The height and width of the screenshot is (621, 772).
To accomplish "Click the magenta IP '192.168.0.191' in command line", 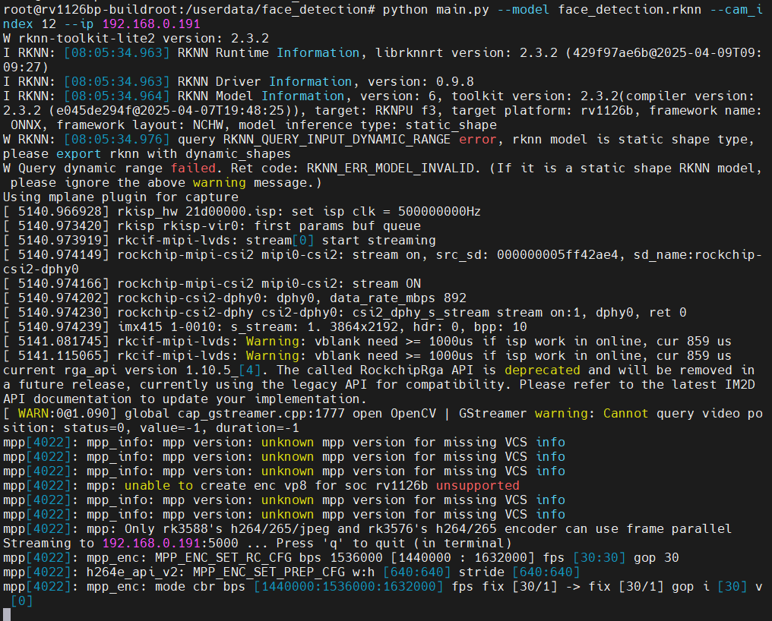I will tap(151, 24).
